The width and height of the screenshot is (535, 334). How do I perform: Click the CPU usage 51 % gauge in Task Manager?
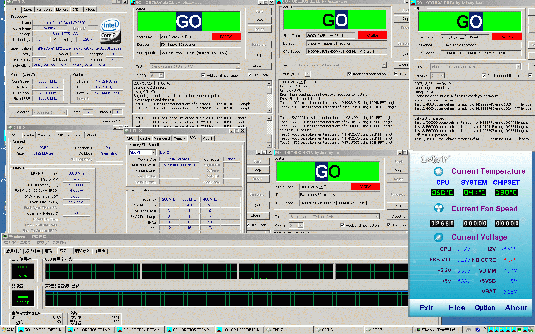[23, 271]
